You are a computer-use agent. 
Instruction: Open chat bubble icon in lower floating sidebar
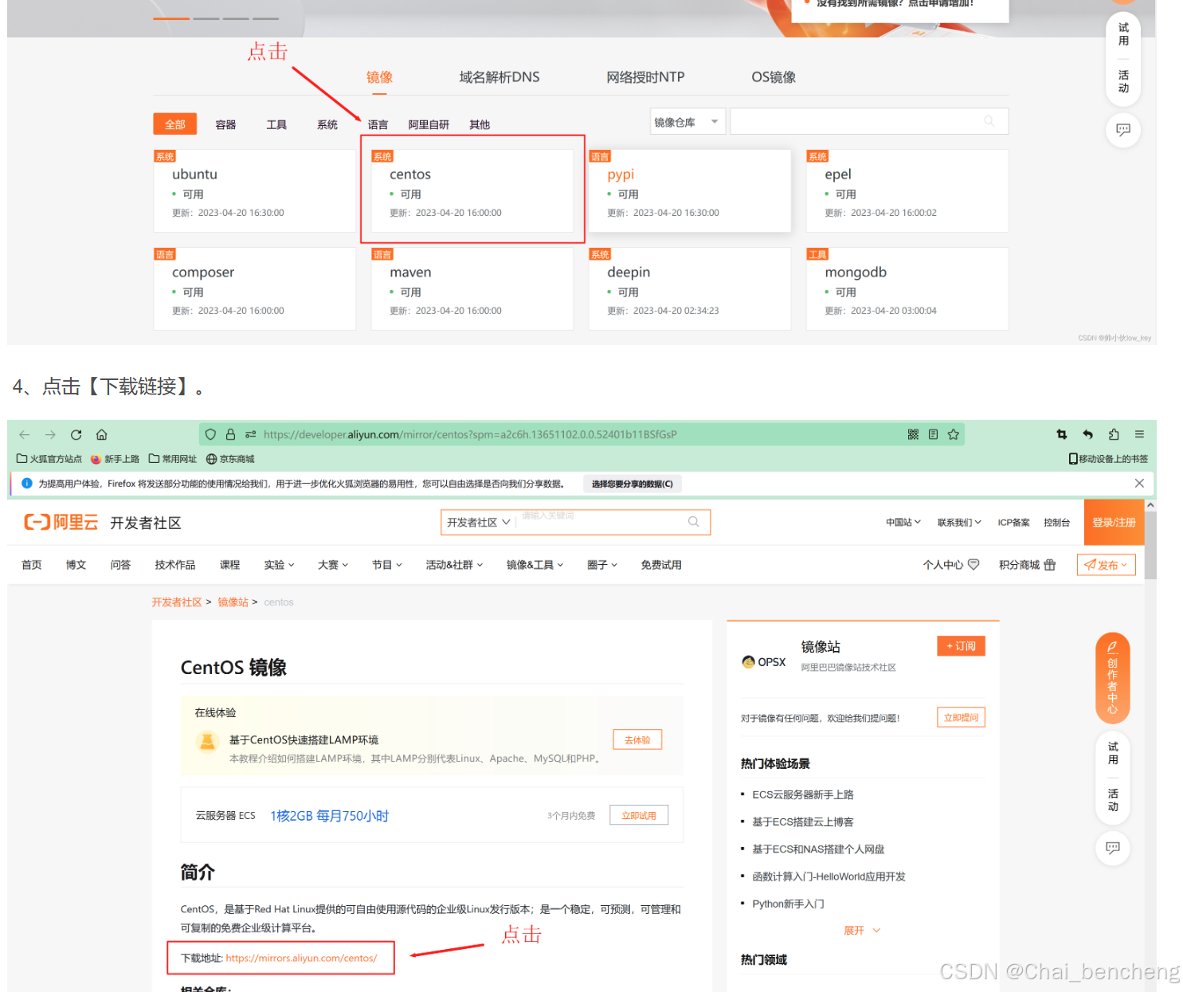coord(1113,848)
